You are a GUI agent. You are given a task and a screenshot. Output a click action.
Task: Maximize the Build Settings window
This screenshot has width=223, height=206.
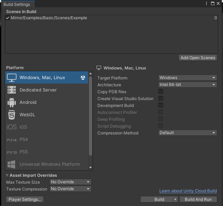[x=212, y=3]
